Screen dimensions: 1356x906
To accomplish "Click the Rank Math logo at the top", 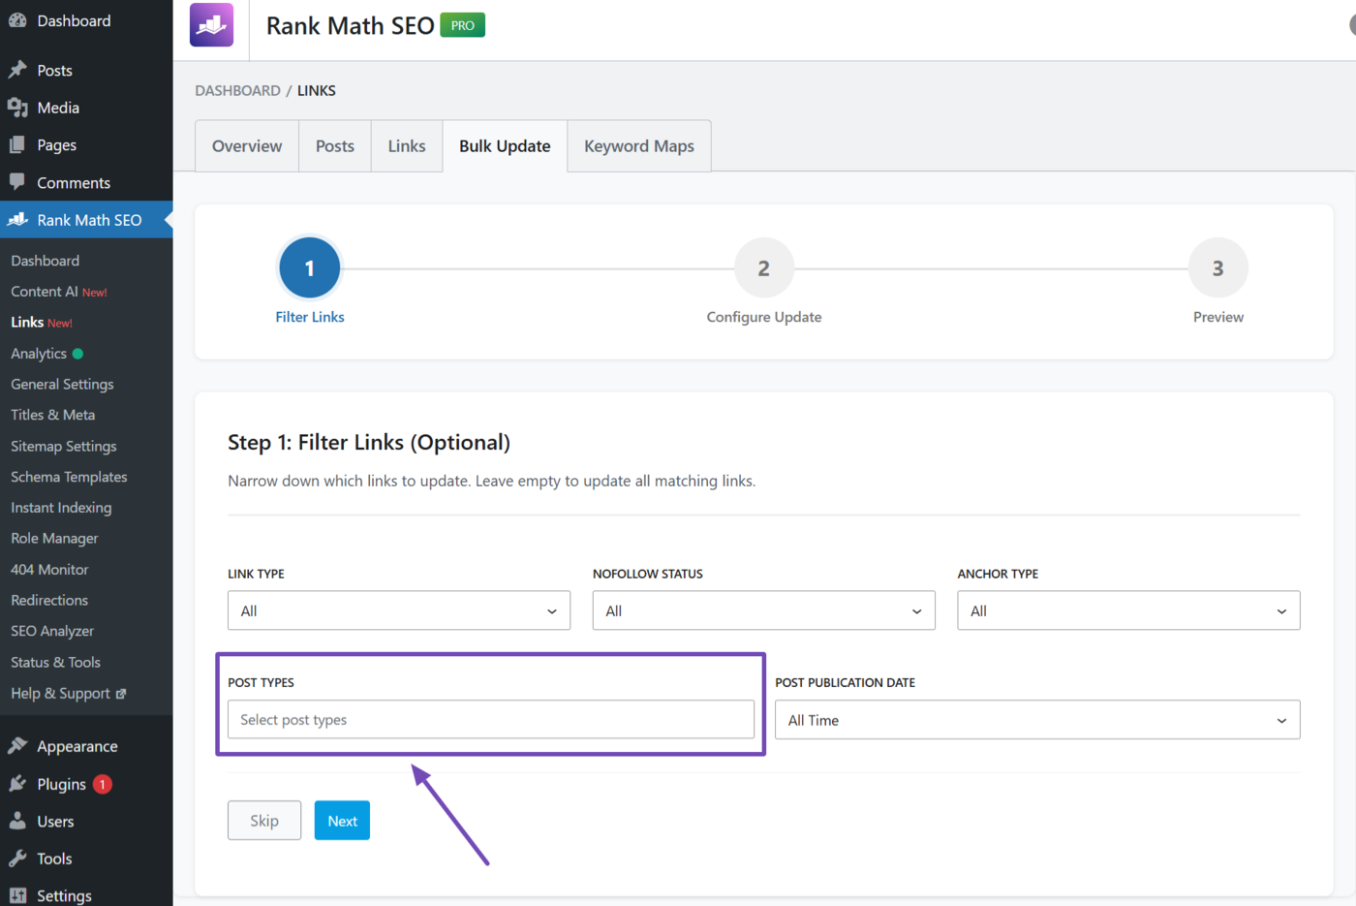I will point(211,24).
